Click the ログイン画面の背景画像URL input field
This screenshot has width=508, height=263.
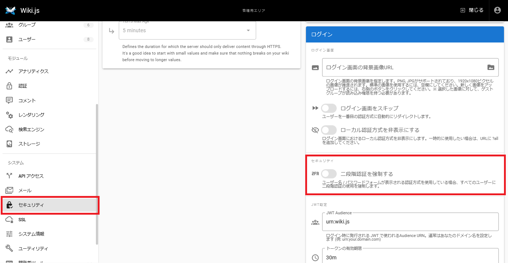[403, 67]
